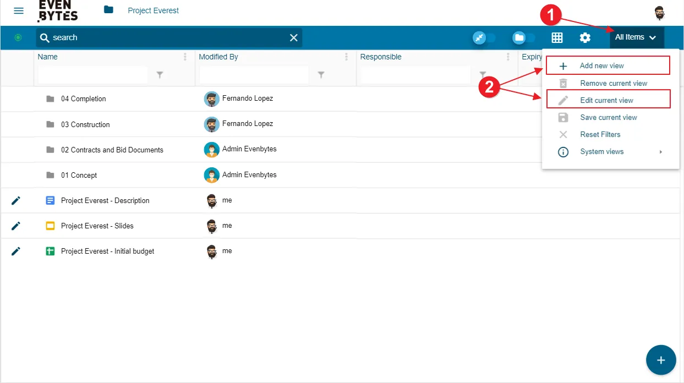Click the Responsible filter input

click(x=415, y=75)
